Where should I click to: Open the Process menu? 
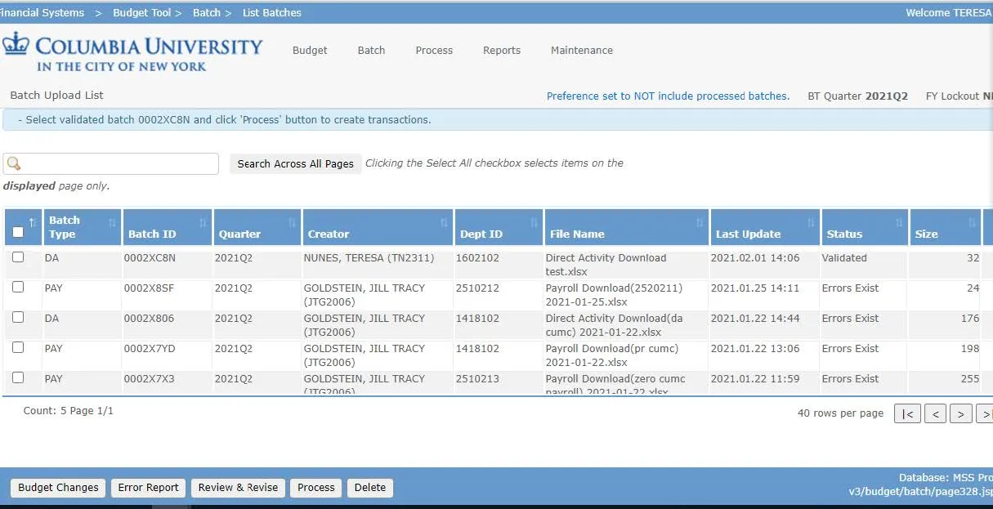click(x=434, y=51)
